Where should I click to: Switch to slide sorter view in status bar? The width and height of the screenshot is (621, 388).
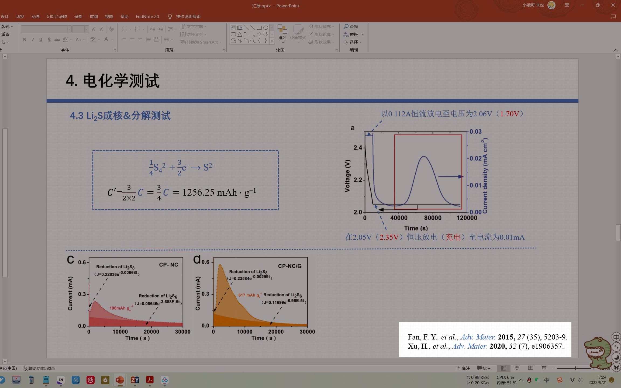(x=517, y=368)
